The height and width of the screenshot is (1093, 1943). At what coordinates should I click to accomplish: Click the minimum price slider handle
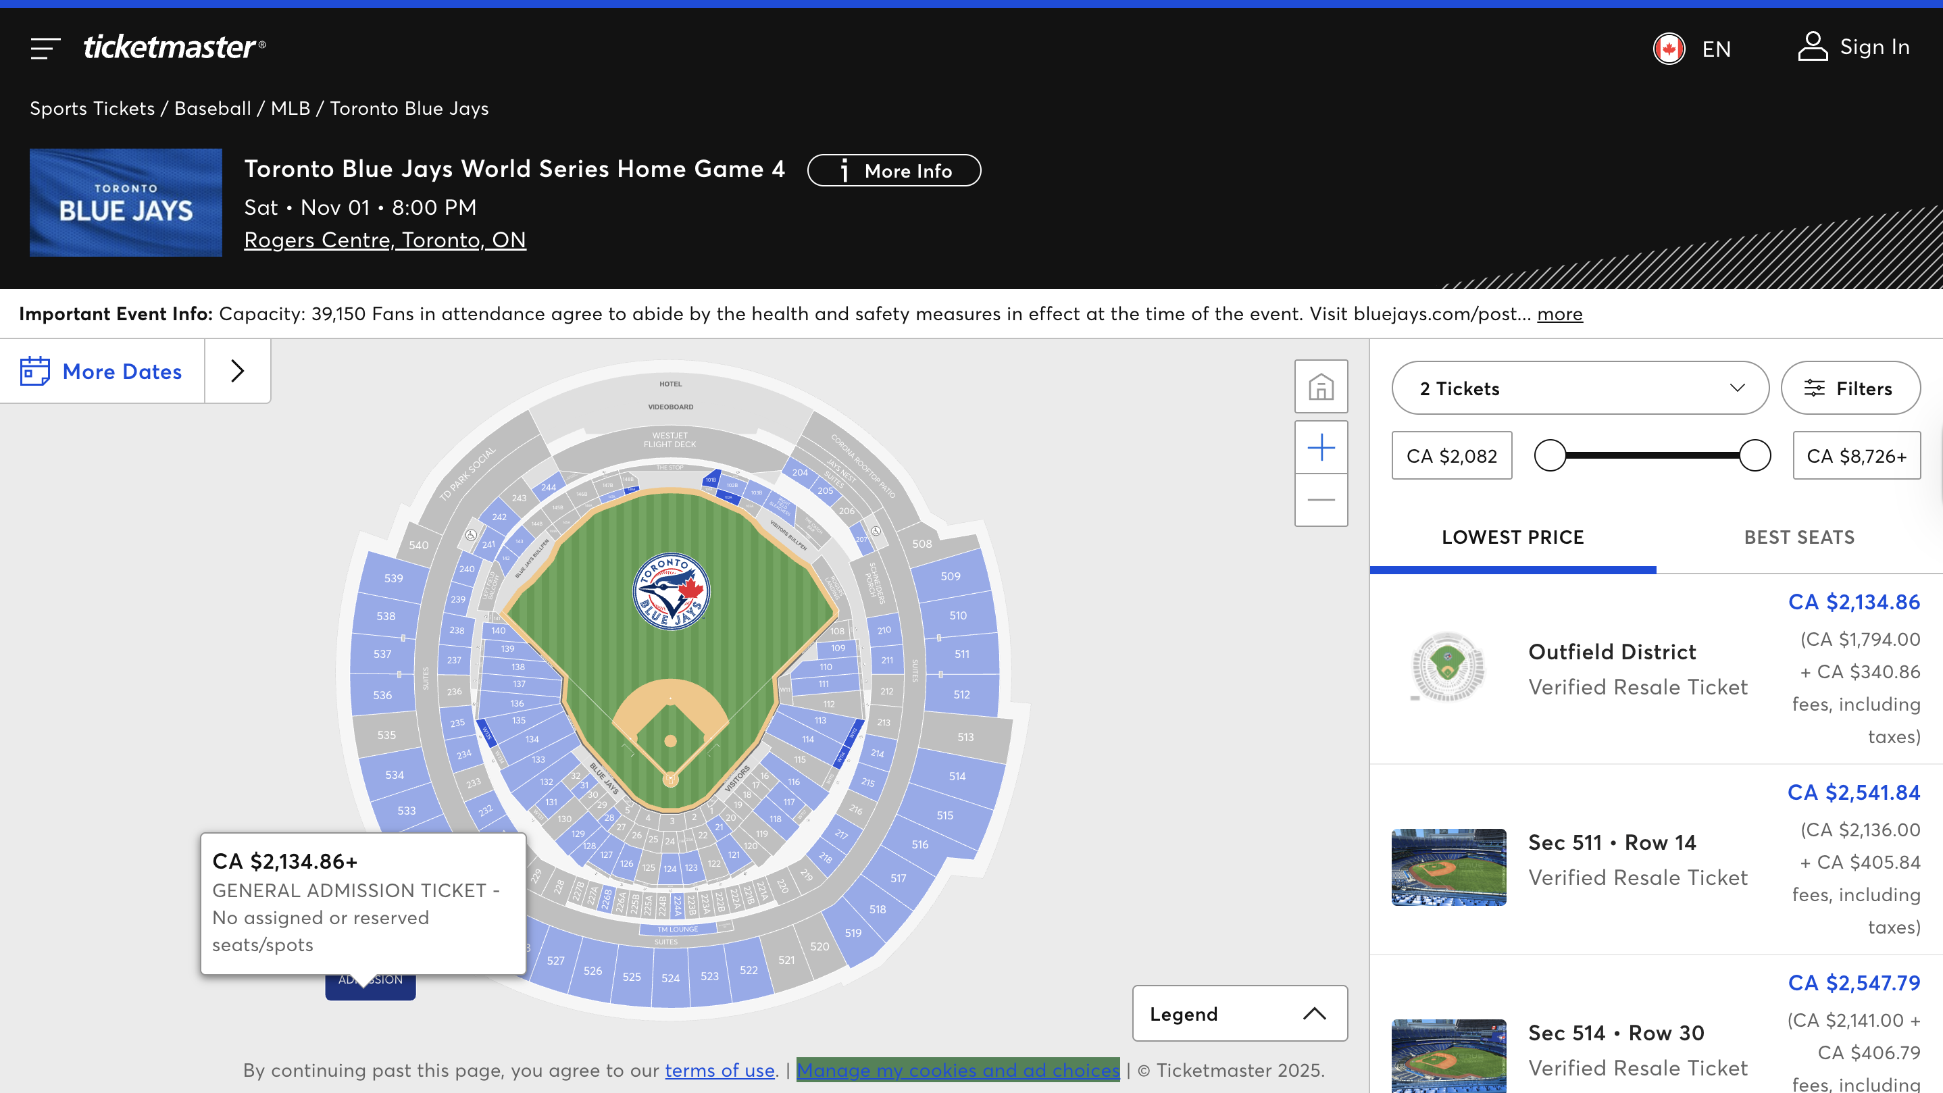tap(1550, 455)
